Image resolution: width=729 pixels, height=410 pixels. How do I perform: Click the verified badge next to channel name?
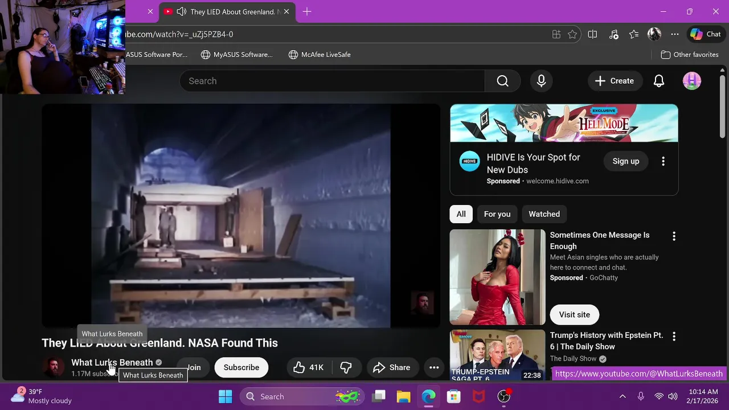click(x=159, y=362)
